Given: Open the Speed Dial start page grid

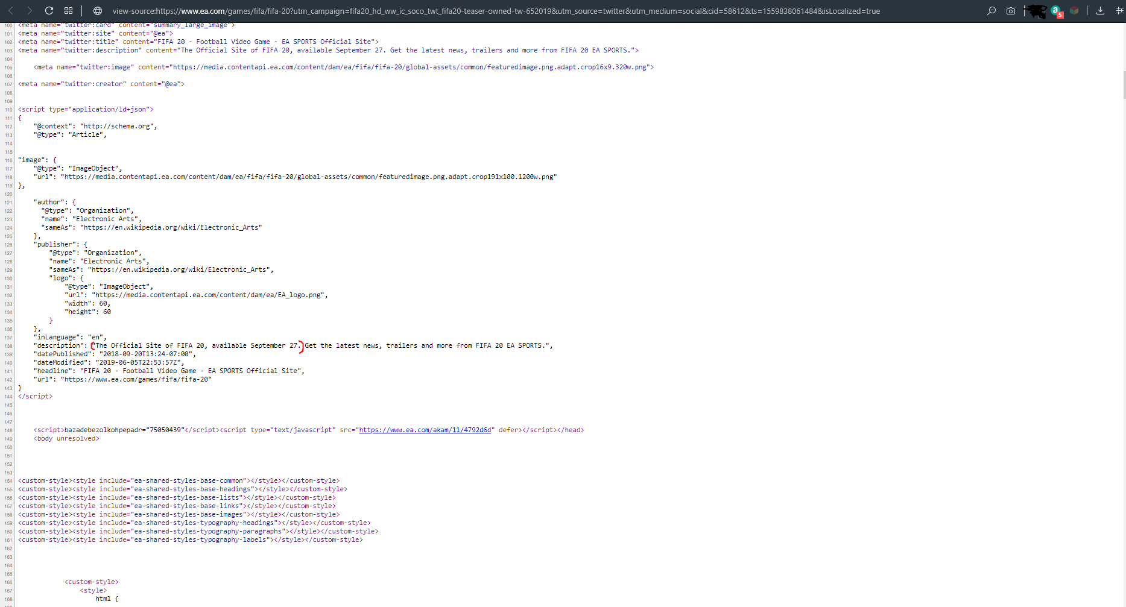Looking at the screenshot, I should pyautogui.click(x=69, y=11).
